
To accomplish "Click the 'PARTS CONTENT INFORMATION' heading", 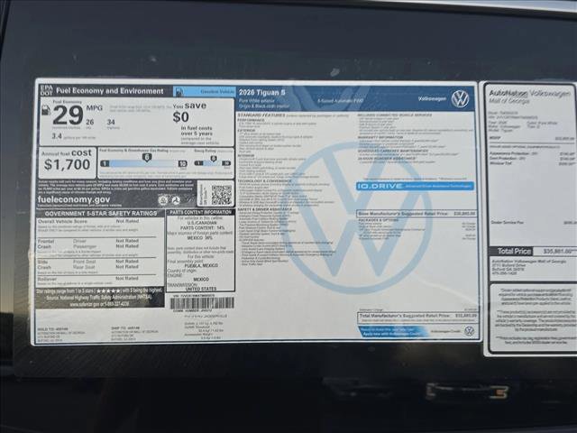I will [200, 213].
